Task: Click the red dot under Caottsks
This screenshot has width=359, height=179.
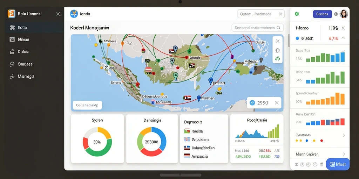Action: (321, 141)
